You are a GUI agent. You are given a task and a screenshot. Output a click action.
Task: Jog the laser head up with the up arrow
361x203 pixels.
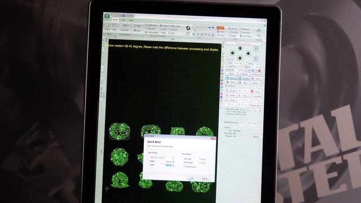point(240,48)
